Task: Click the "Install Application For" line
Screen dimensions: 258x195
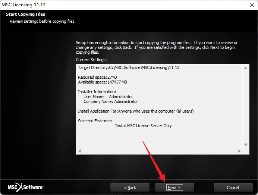Action: tap(136, 111)
